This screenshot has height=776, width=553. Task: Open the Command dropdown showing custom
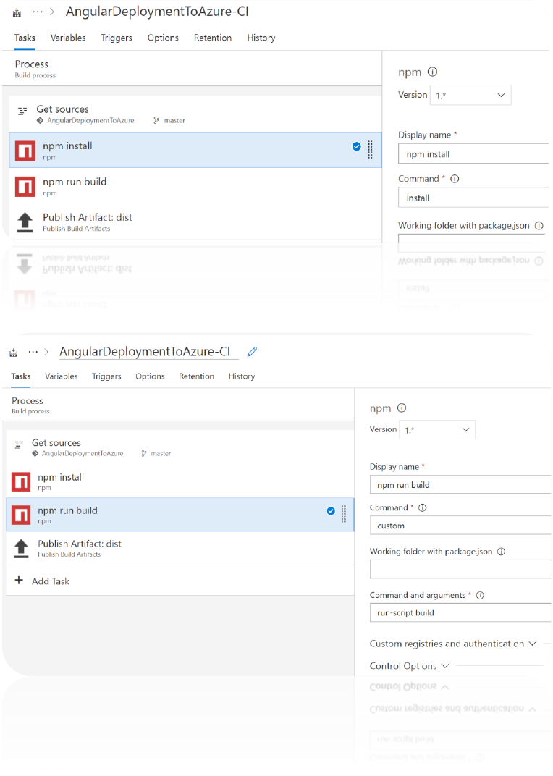[460, 526]
